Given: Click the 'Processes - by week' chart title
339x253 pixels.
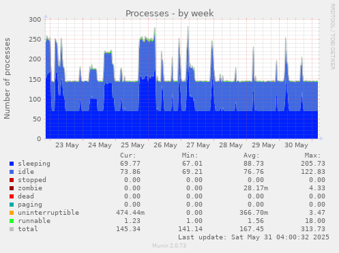Looking at the screenshot, I should (170, 13).
